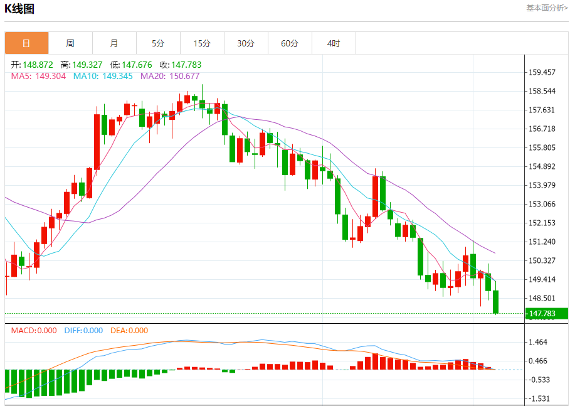Viewport: 570px width, 406px height.
Task: Select the 日 daily chart tab
Action: click(26, 43)
